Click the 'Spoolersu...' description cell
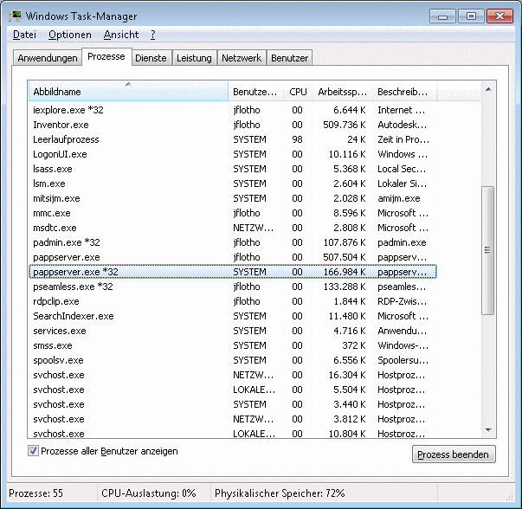Image resolution: width=522 pixels, height=509 pixels. click(403, 360)
